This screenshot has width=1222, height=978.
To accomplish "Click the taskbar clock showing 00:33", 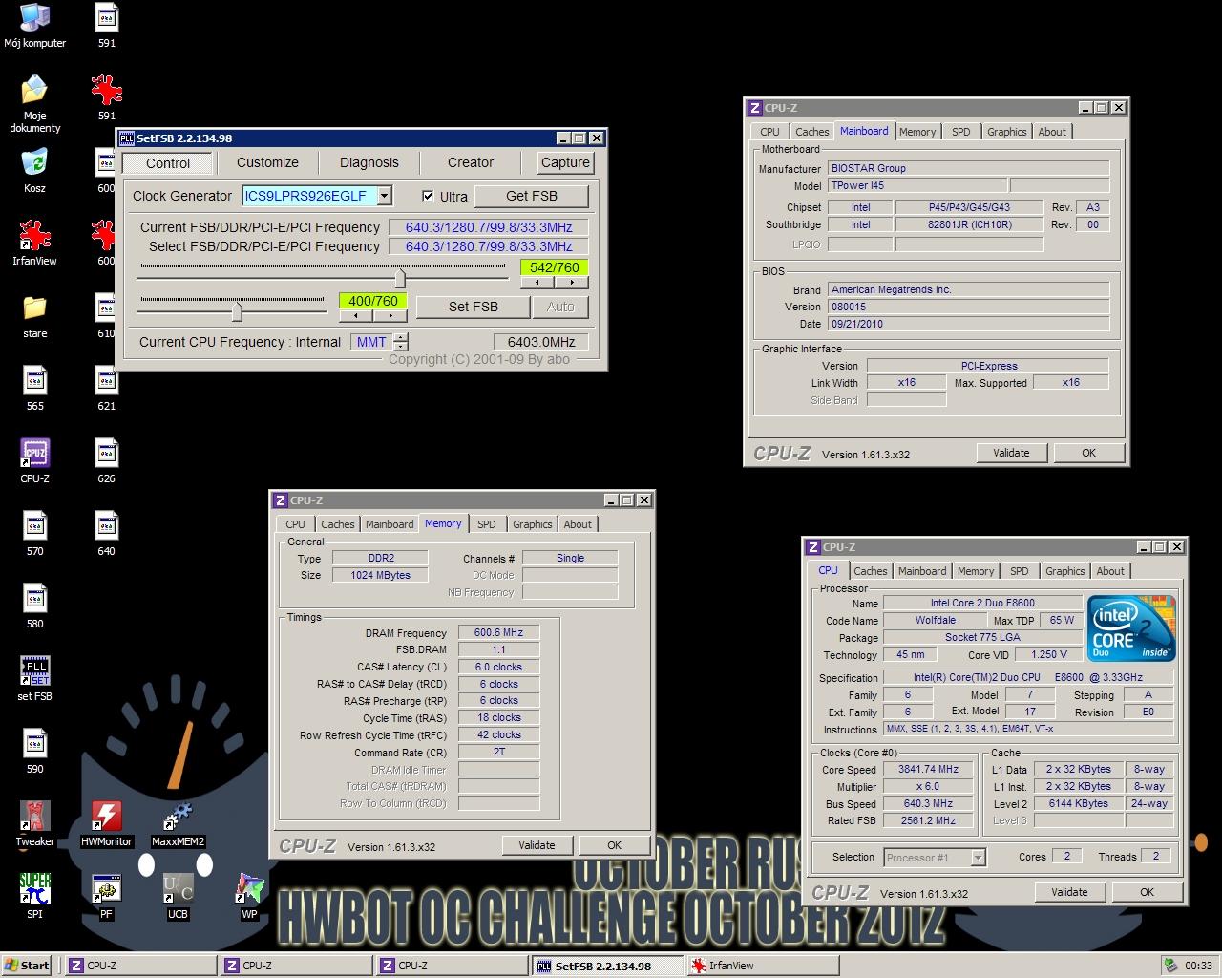I will pos(1197,966).
